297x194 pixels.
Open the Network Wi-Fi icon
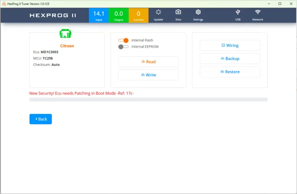point(258,12)
